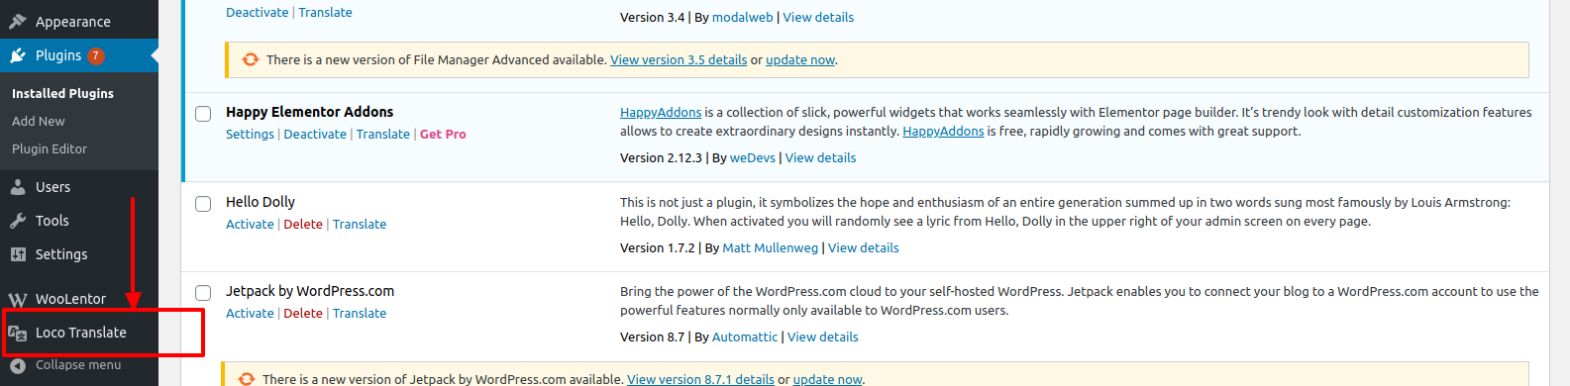Go to Installed Plugins submenu
The image size is (1570, 386).
point(62,93)
